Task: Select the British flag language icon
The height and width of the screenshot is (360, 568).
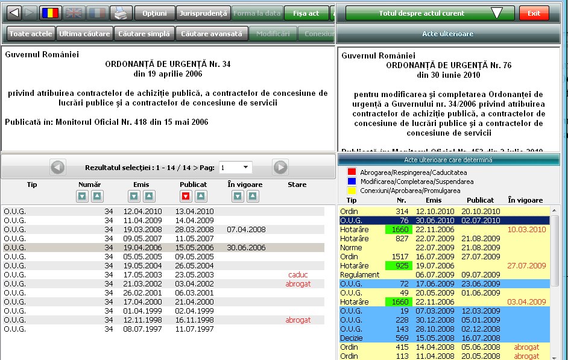Action: point(74,13)
